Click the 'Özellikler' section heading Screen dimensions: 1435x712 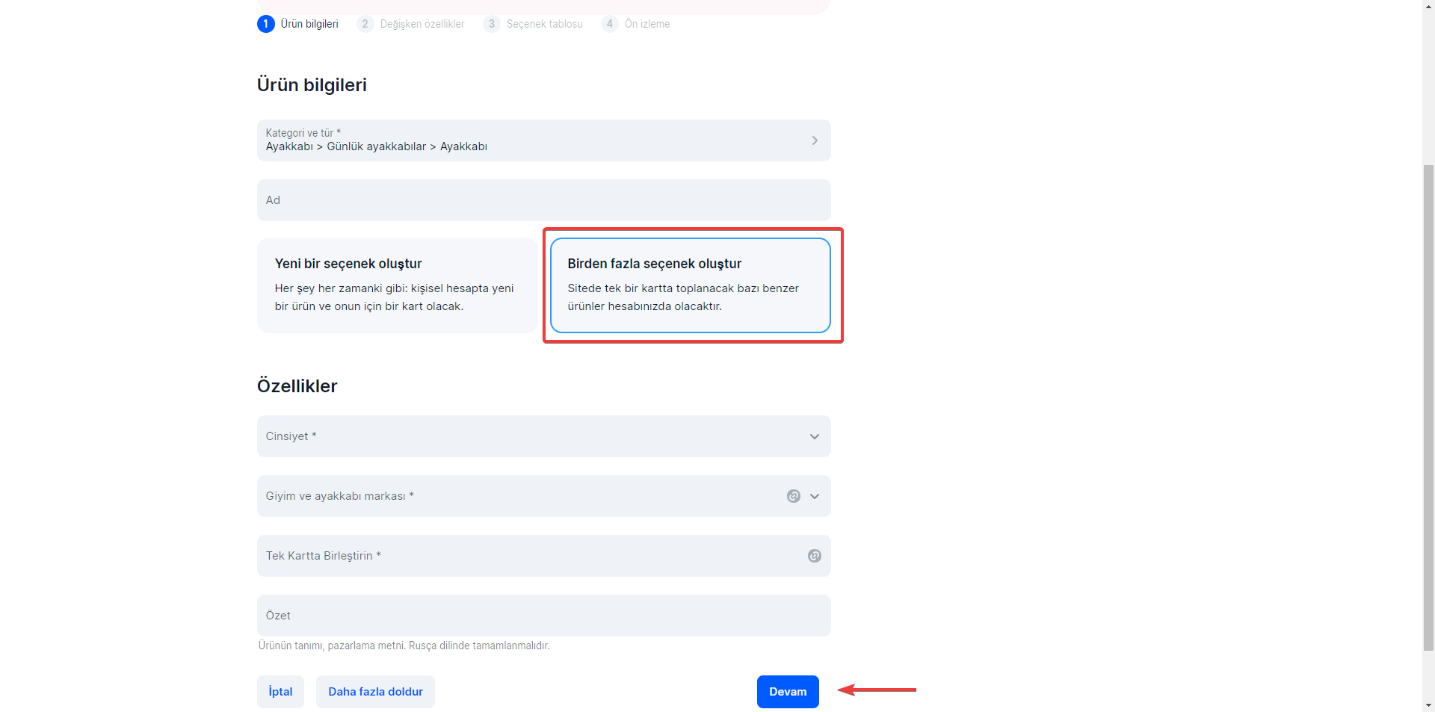[297, 386]
